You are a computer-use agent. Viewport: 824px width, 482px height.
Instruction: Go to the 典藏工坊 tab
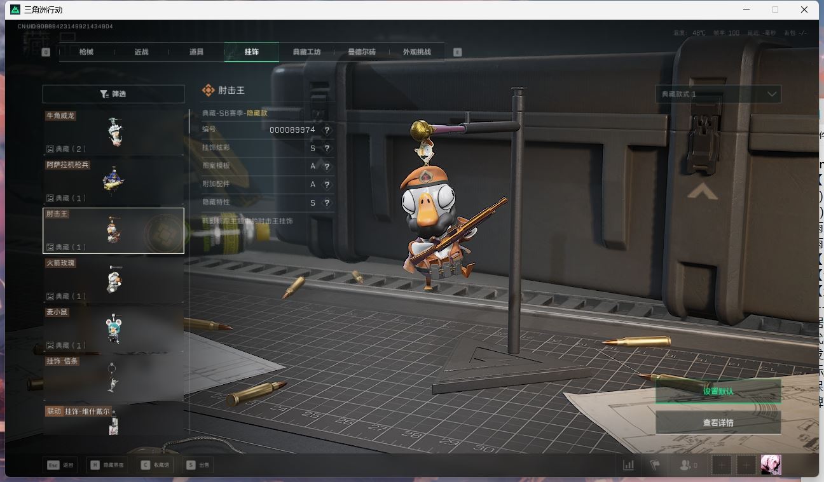coord(306,52)
